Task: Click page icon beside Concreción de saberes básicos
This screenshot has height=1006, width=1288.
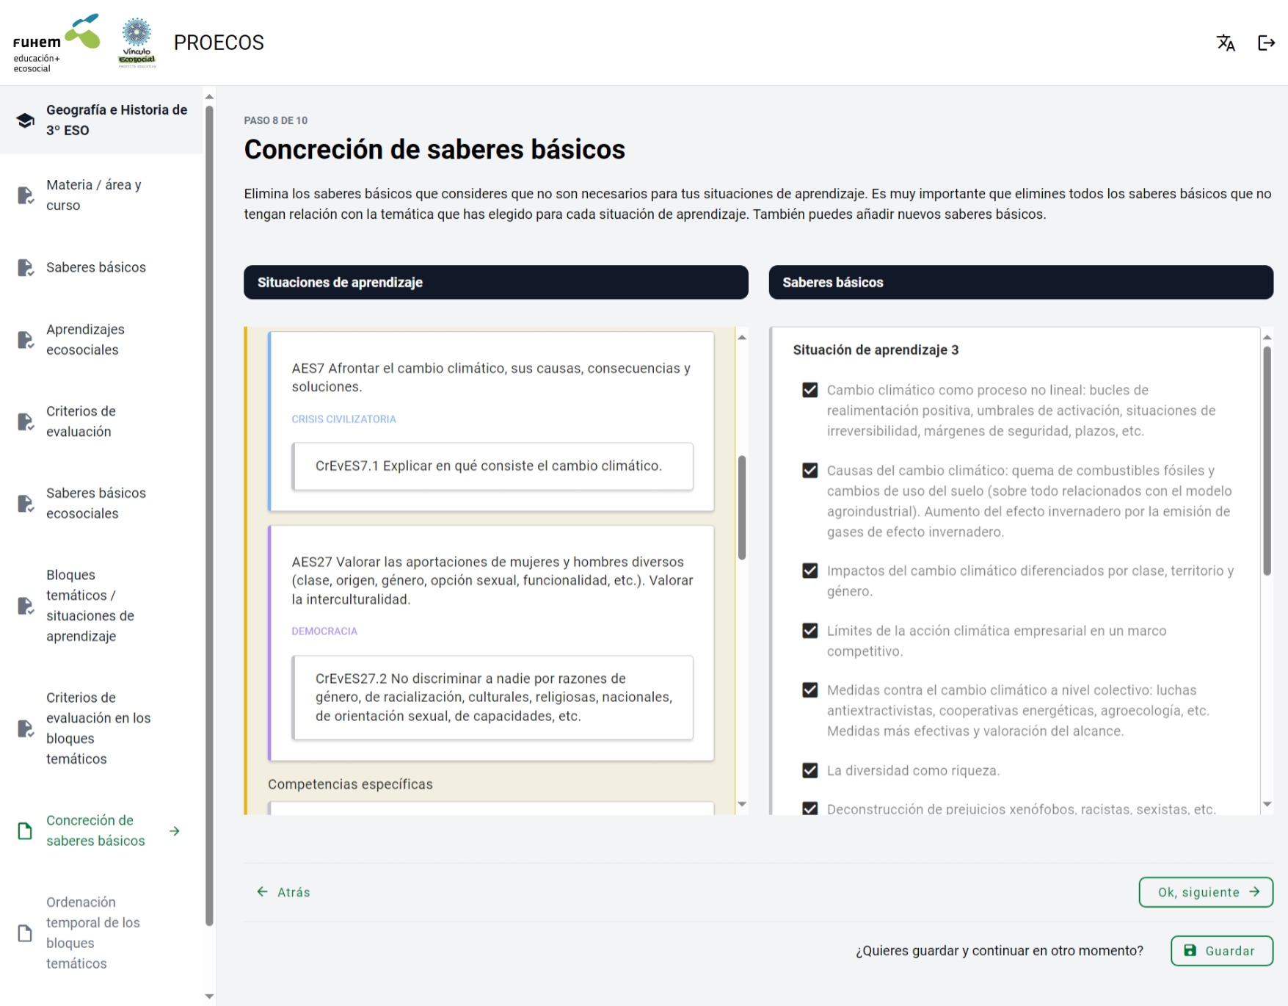Action: [x=26, y=831]
